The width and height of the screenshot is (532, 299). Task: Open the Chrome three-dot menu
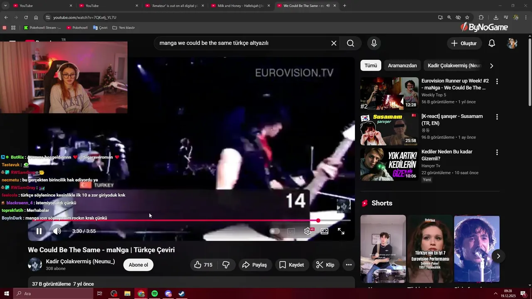[x=526, y=17]
